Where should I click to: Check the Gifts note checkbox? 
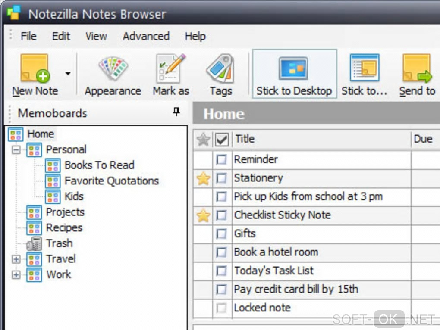pos(221,234)
